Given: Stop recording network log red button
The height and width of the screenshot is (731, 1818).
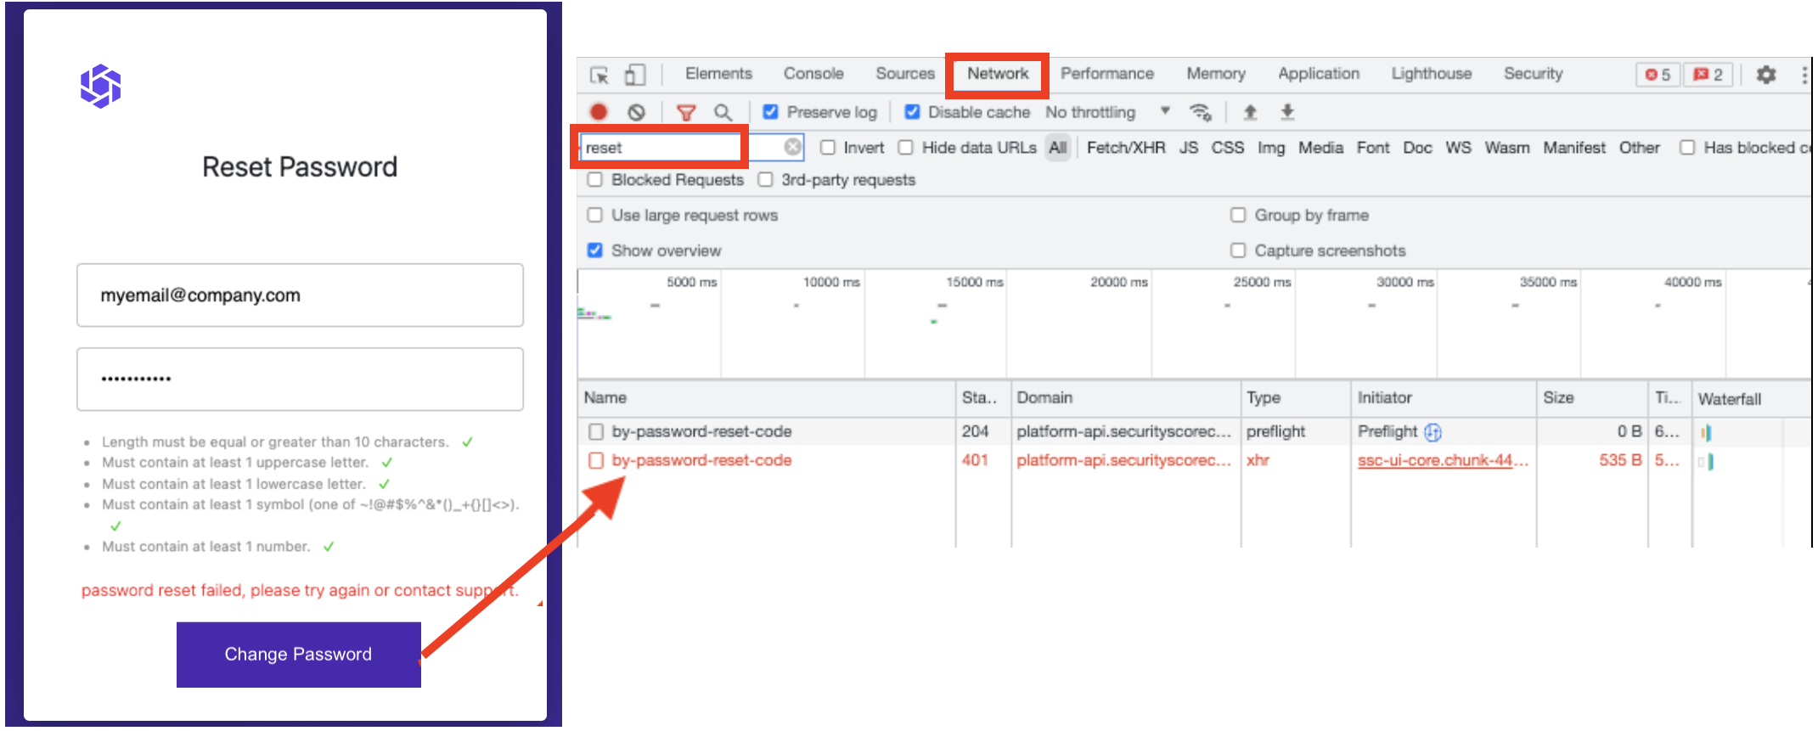Looking at the screenshot, I should tap(599, 112).
